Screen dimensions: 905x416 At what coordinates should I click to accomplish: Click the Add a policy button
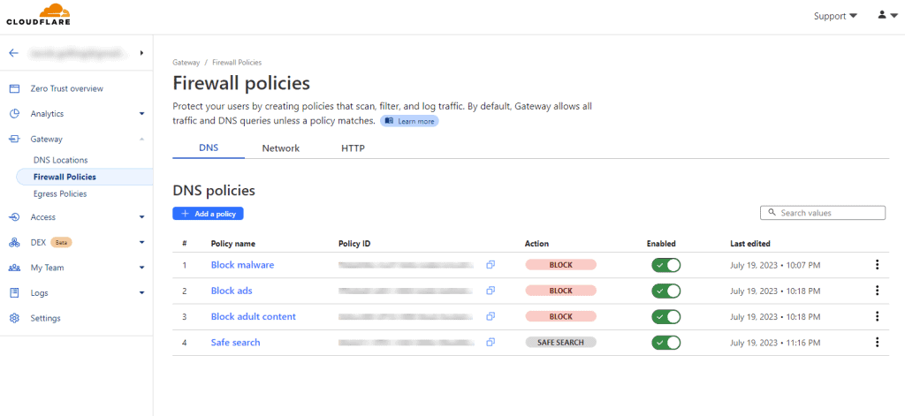[209, 214]
